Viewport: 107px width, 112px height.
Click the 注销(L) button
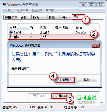point(62,96)
